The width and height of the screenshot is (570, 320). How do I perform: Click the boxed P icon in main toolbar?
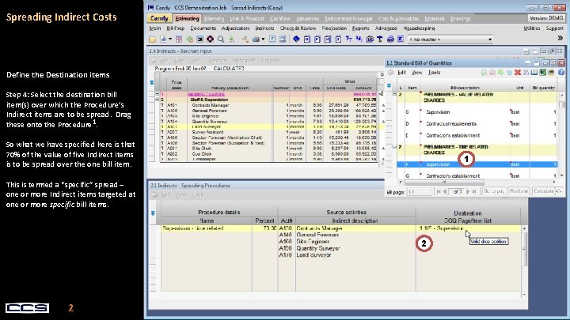317,40
